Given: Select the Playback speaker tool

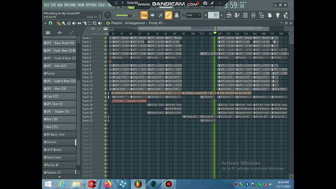Looking at the screenshot, I should point(100,23).
